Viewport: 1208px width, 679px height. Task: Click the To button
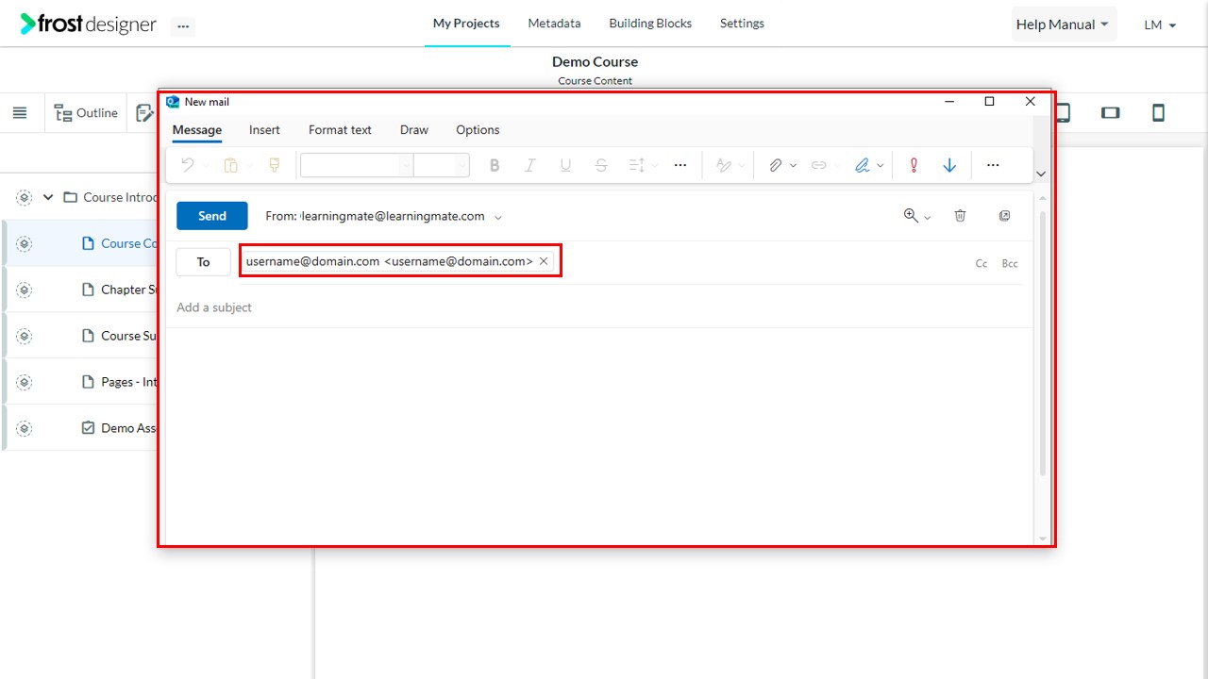coord(204,262)
